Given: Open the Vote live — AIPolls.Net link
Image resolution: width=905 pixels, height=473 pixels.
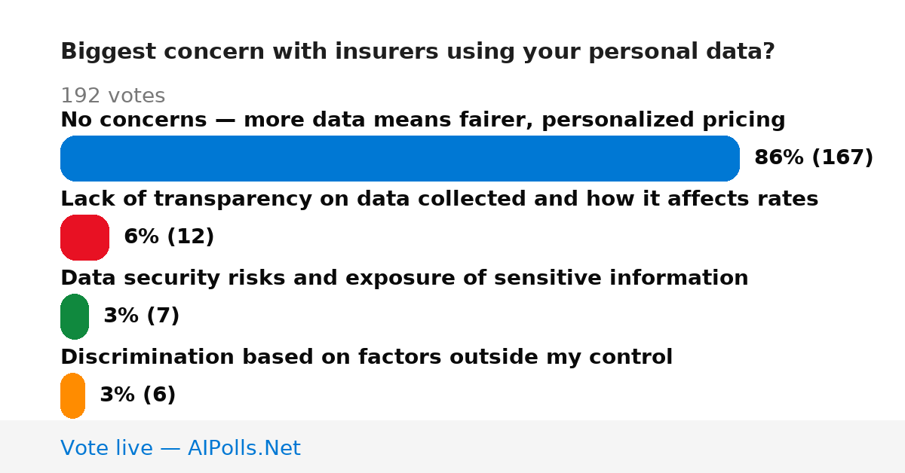Looking at the screenshot, I should coord(180,448).
